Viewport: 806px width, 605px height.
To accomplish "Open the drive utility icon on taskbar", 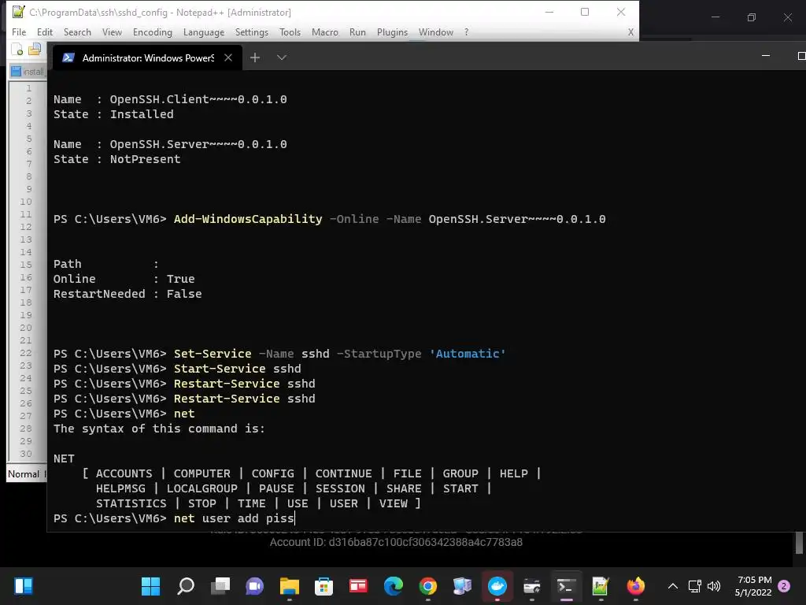I will point(531,586).
